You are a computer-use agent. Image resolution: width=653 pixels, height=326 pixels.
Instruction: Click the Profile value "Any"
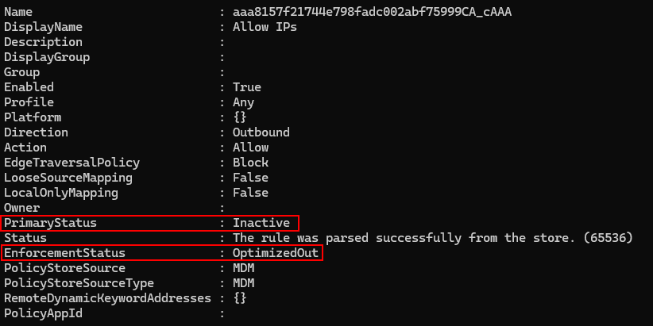243,102
